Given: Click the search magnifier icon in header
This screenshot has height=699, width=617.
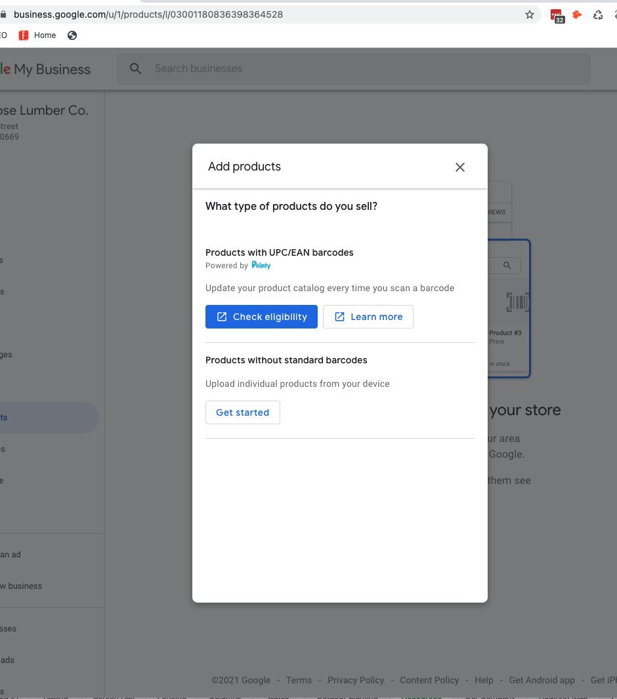Looking at the screenshot, I should click(x=135, y=69).
